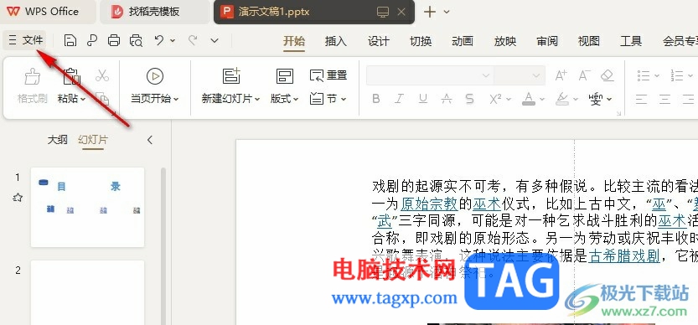This screenshot has width=698, height=325.
Task: Click the numbered list icon
Action: [x=677, y=75]
